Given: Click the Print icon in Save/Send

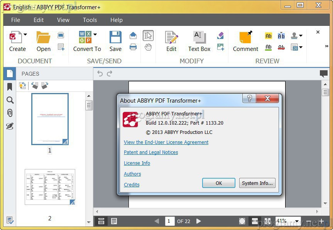Looking at the screenshot, I should tap(133, 47).
